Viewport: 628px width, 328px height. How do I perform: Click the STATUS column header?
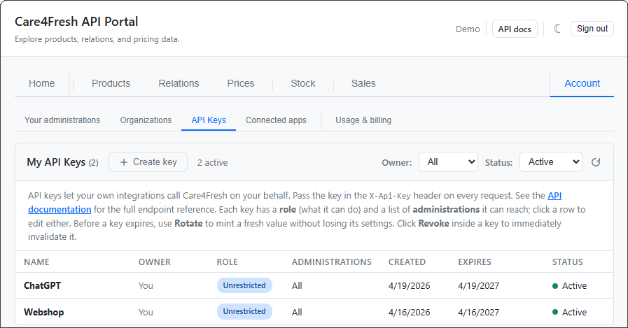(568, 262)
